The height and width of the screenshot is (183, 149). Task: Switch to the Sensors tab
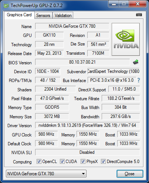coord(43,16)
